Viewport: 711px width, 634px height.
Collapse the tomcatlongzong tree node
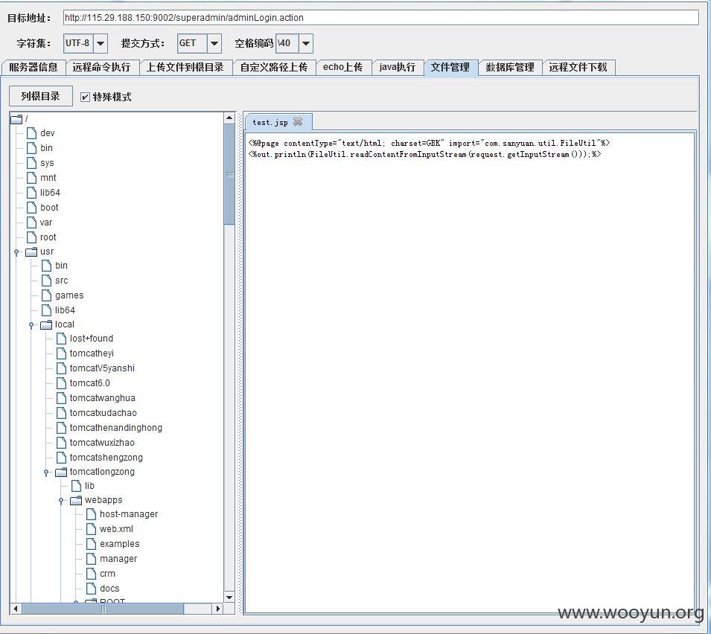tap(46, 473)
